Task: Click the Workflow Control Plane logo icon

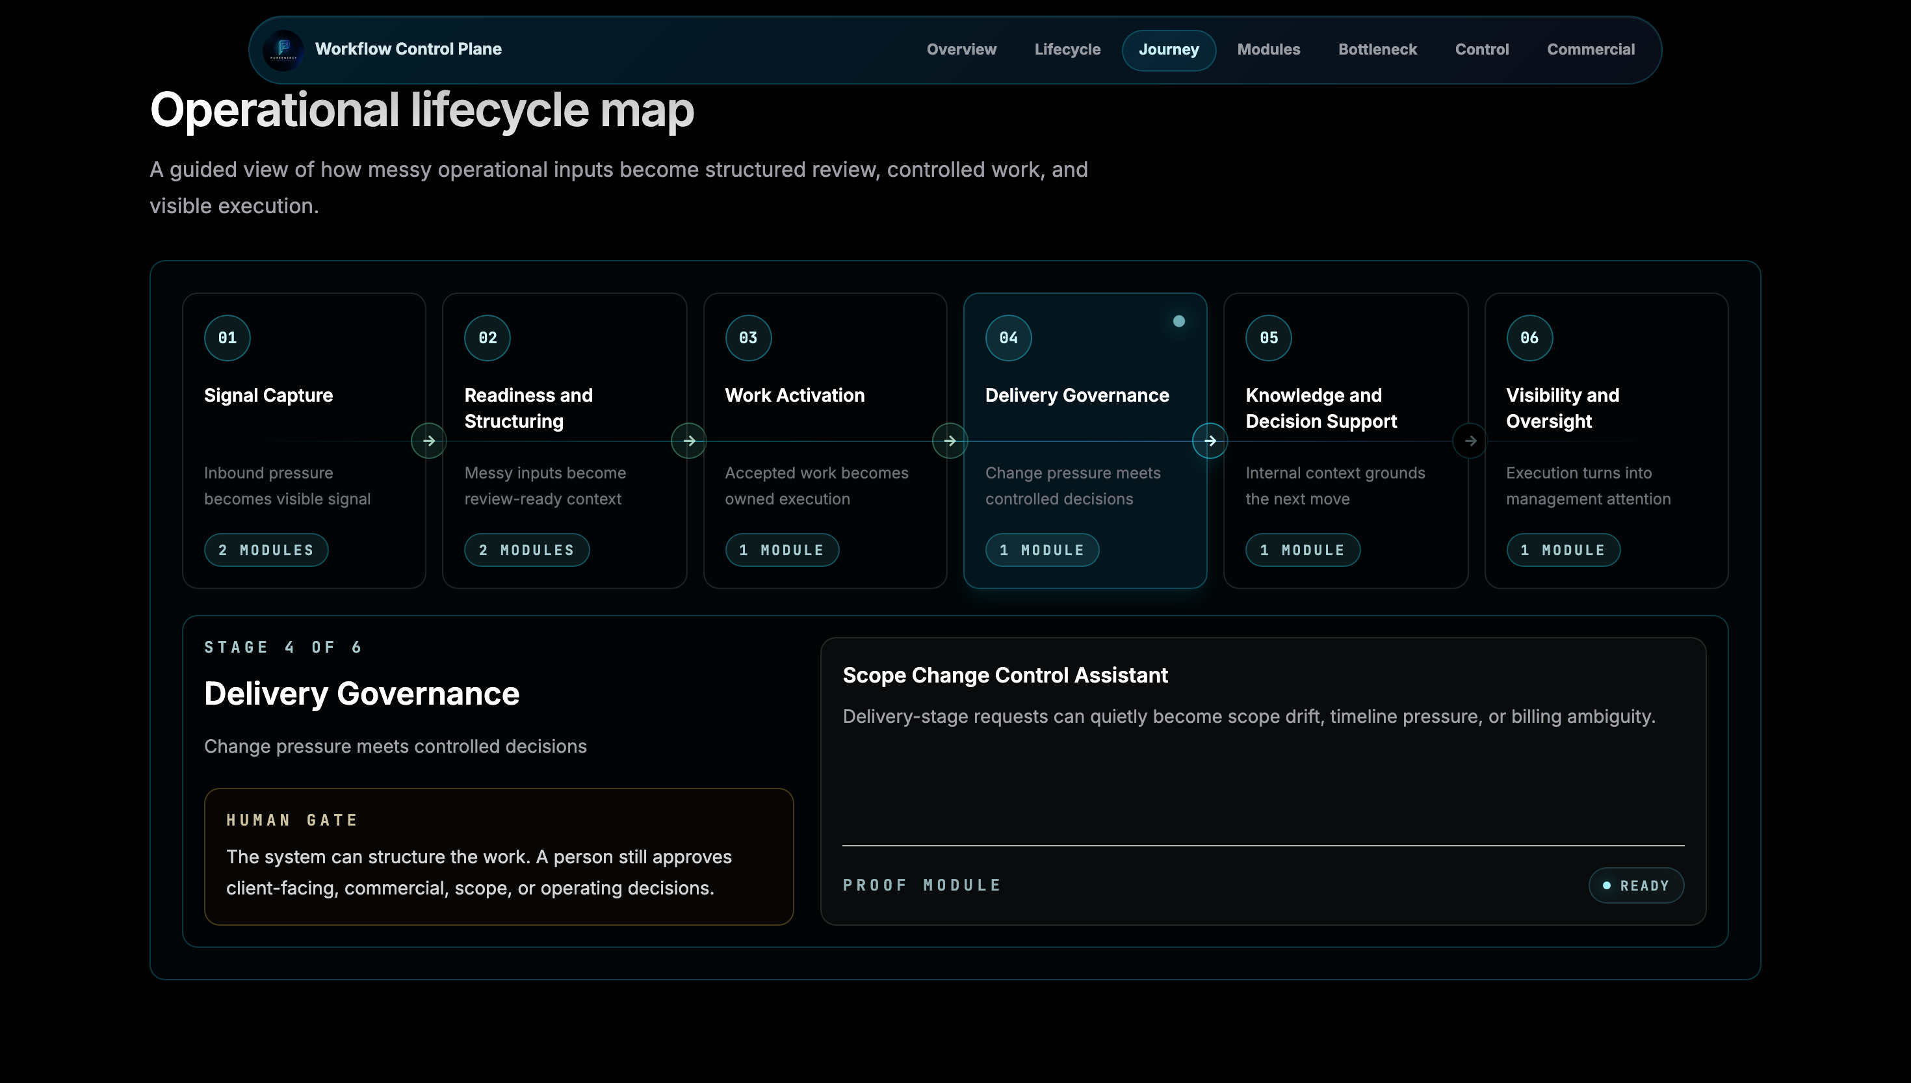Action: (283, 50)
